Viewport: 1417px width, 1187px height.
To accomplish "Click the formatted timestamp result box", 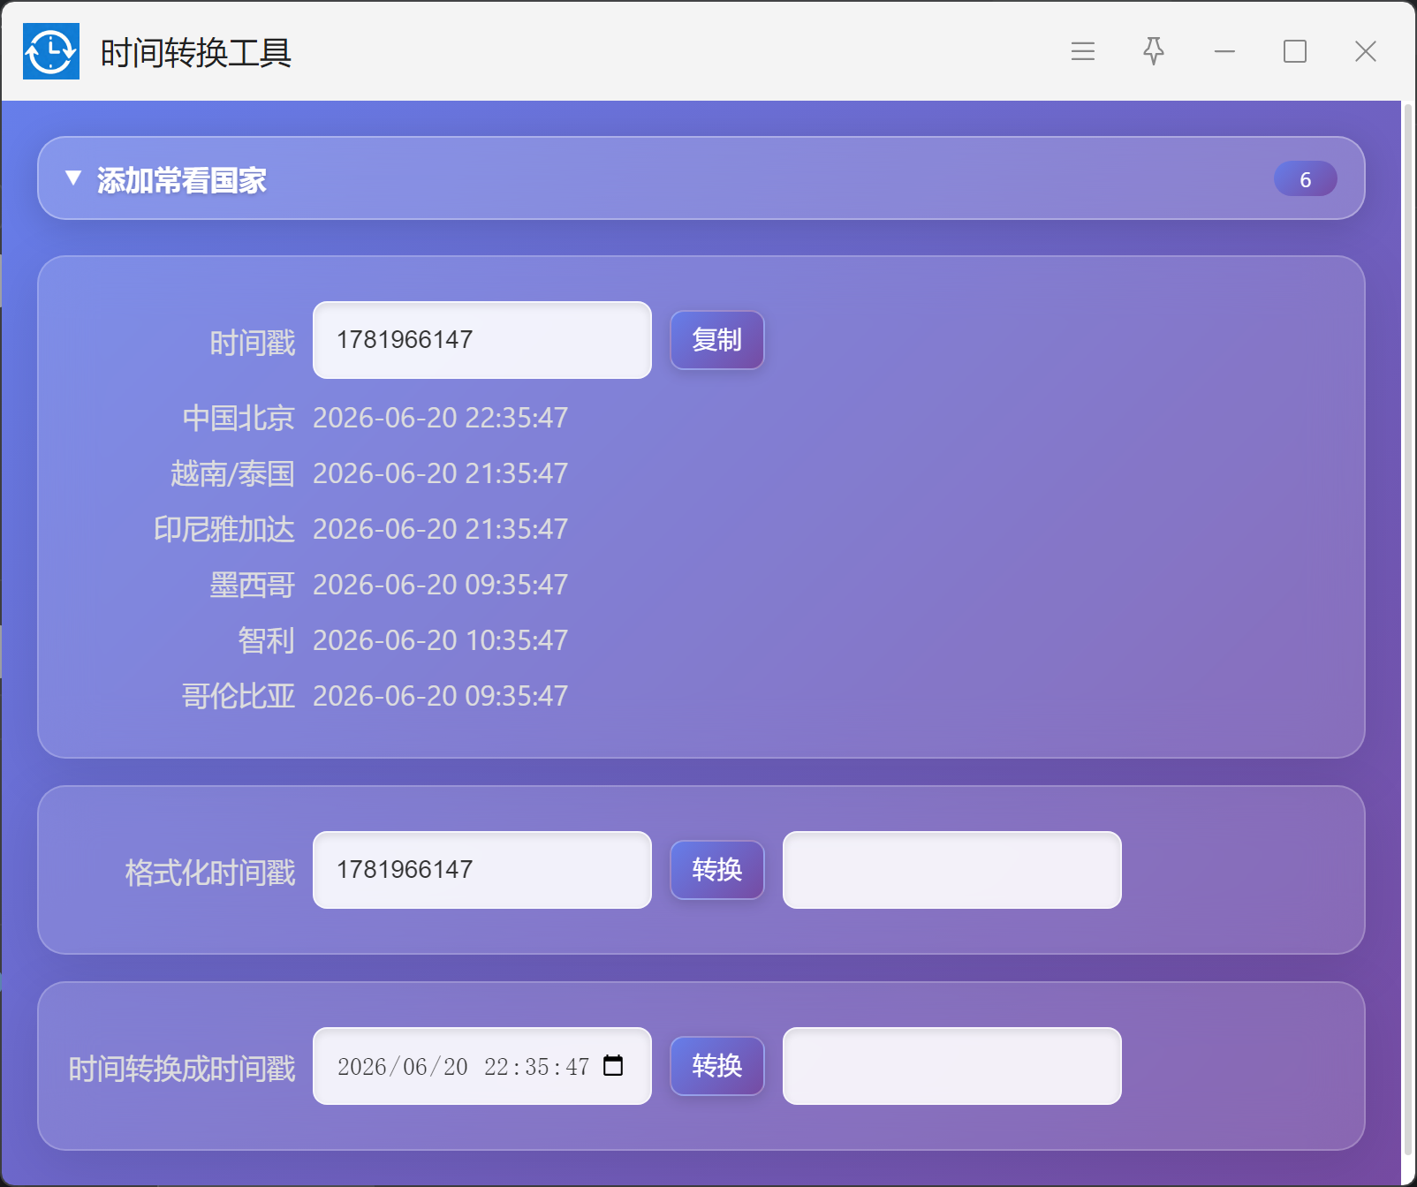I will (x=952, y=870).
